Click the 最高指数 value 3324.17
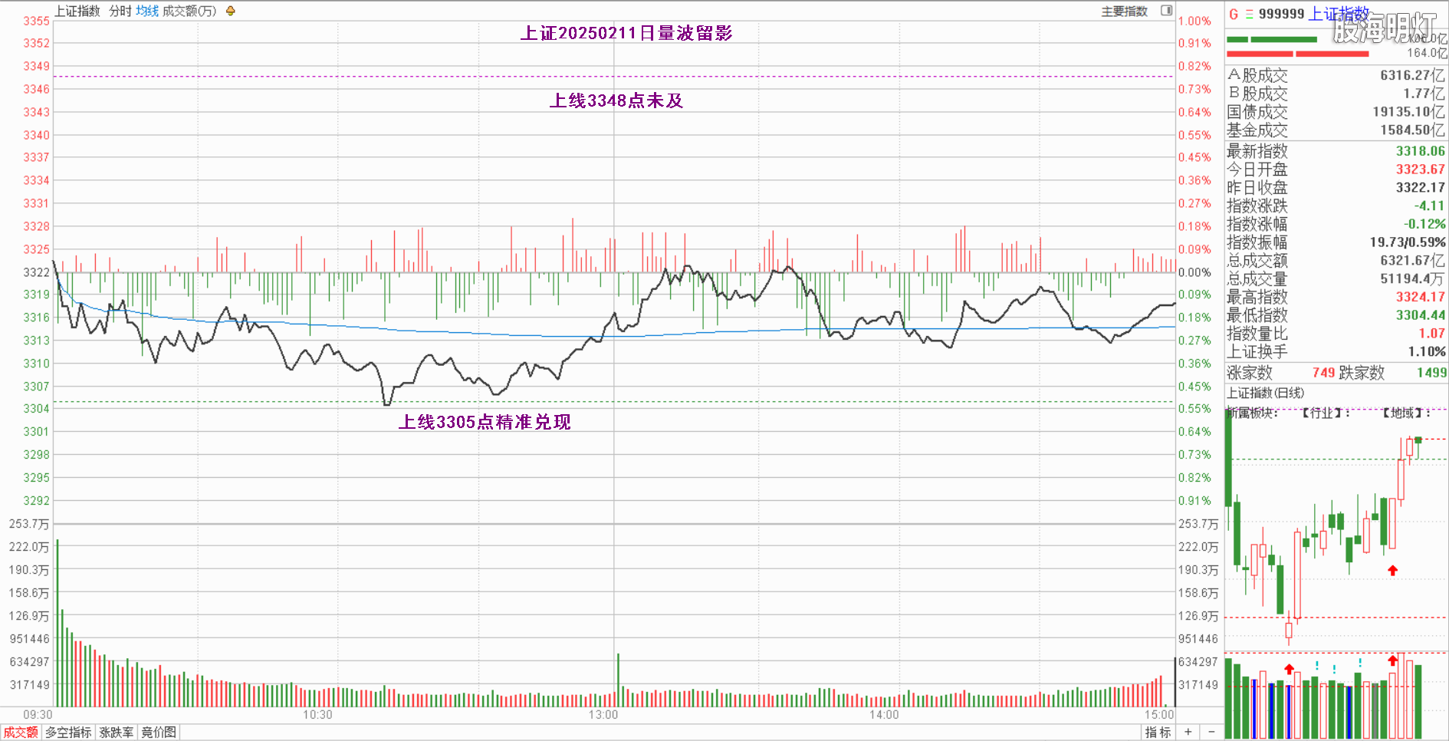 (x=1420, y=297)
